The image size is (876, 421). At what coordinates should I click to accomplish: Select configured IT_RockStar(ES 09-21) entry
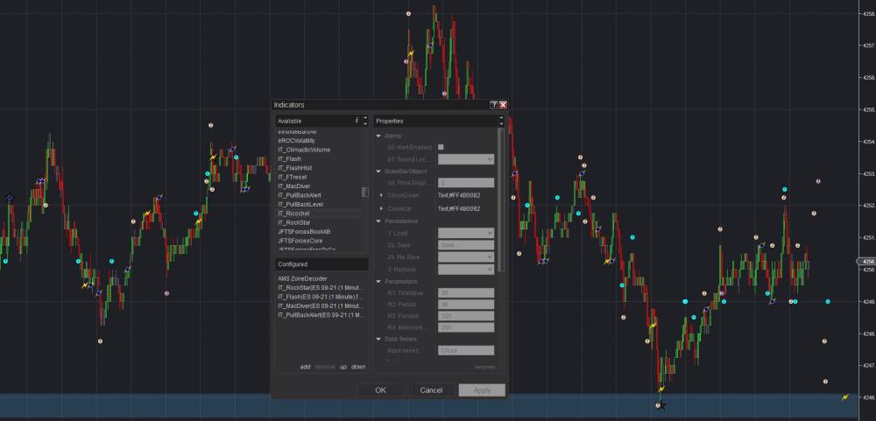tap(321, 288)
